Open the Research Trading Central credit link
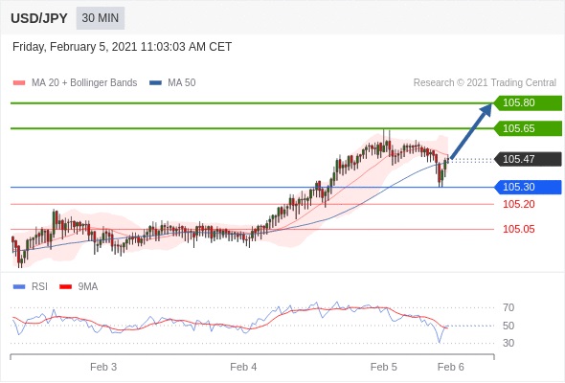This screenshot has width=565, height=383. 485,83
